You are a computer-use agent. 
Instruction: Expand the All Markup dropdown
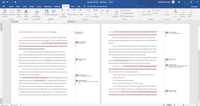click(x=138, y=10)
